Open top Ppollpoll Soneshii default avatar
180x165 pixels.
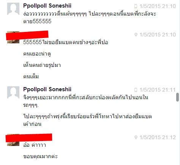13,9
